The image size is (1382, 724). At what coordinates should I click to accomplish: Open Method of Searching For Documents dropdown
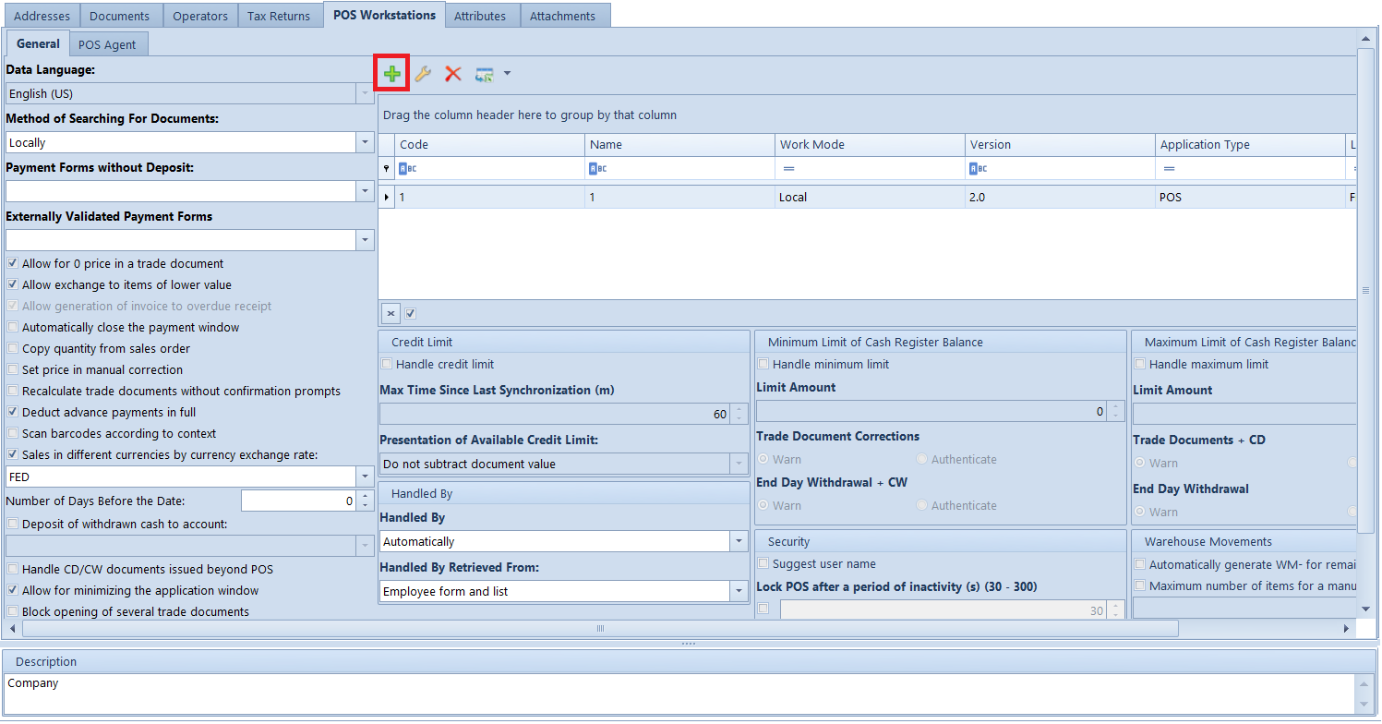(366, 143)
